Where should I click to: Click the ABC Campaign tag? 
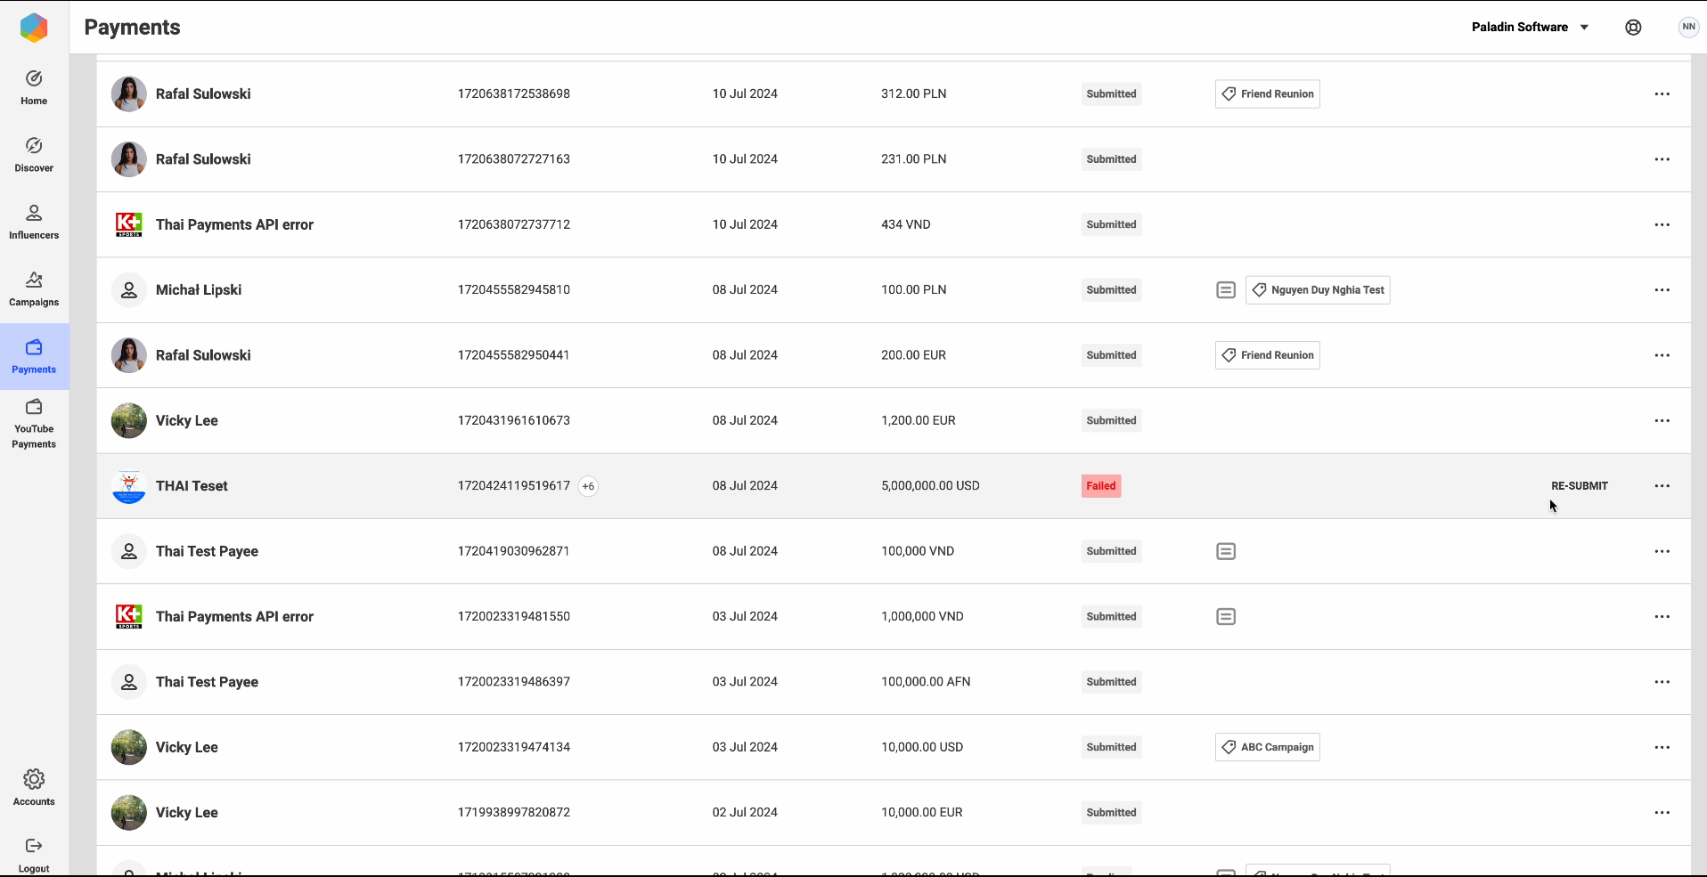(x=1267, y=747)
